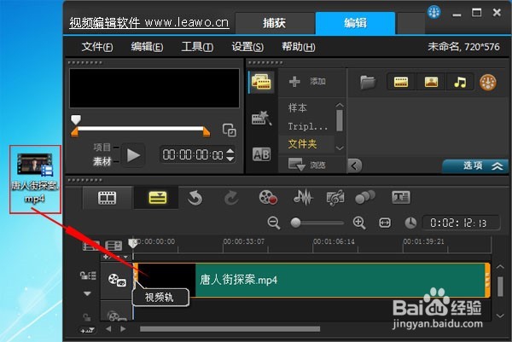This screenshot has width=512, height=342.
Task: Click the project duration clock icon
Action: pyautogui.click(x=410, y=223)
